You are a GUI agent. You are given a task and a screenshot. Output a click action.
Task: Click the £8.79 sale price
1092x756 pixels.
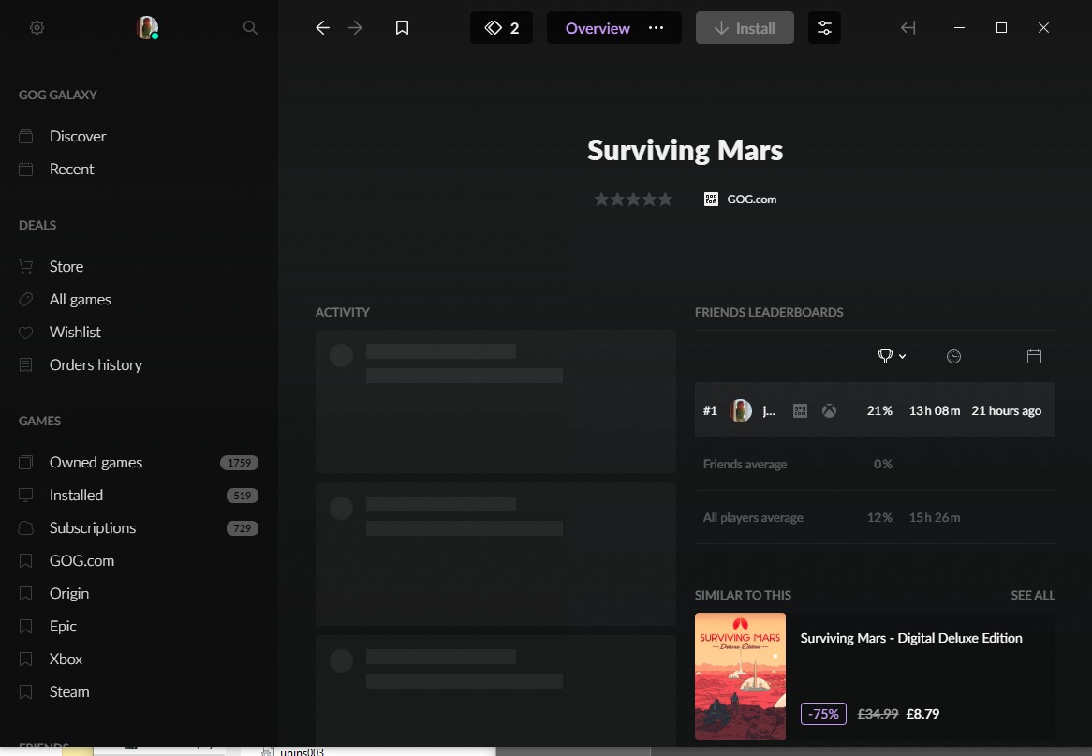pos(922,714)
